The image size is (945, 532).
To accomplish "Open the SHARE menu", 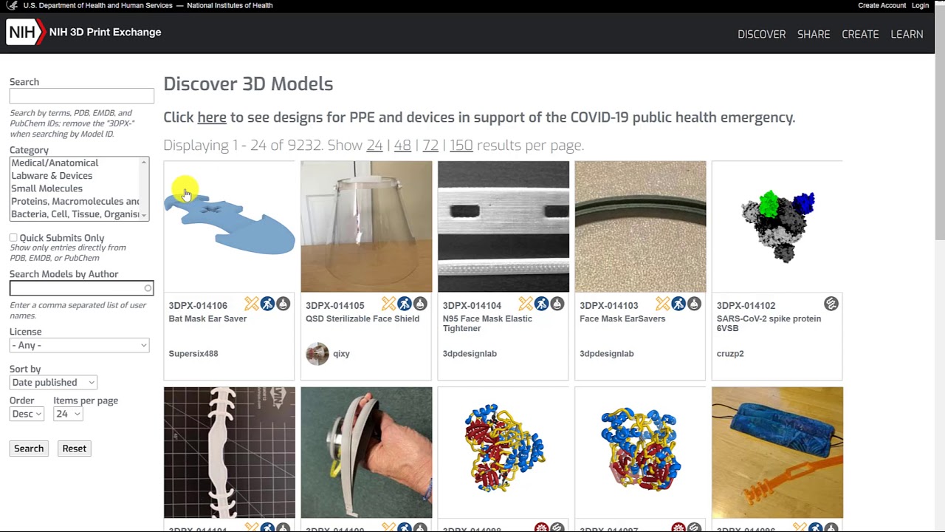I will click(814, 34).
